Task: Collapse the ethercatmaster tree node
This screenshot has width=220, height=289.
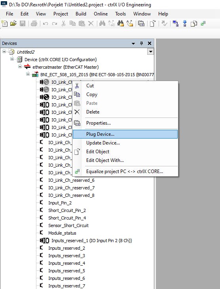Action: (x=20, y=67)
